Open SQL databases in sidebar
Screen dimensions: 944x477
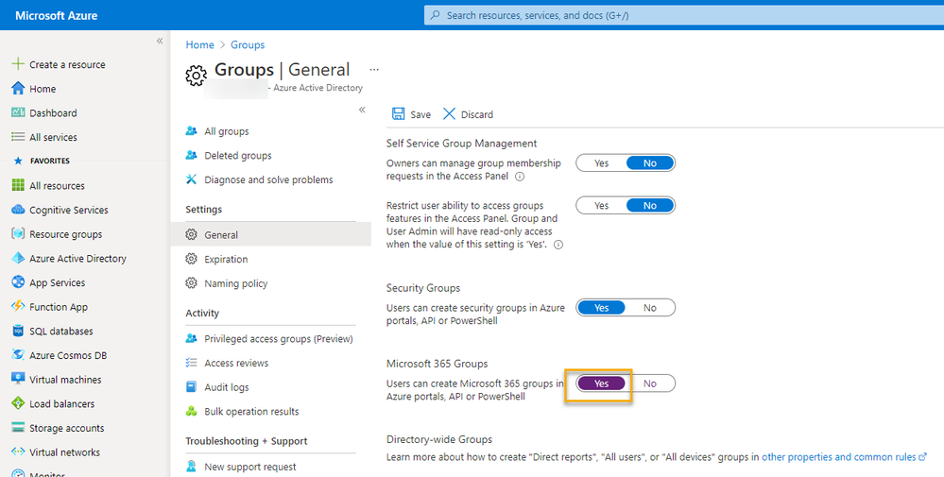point(60,332)
